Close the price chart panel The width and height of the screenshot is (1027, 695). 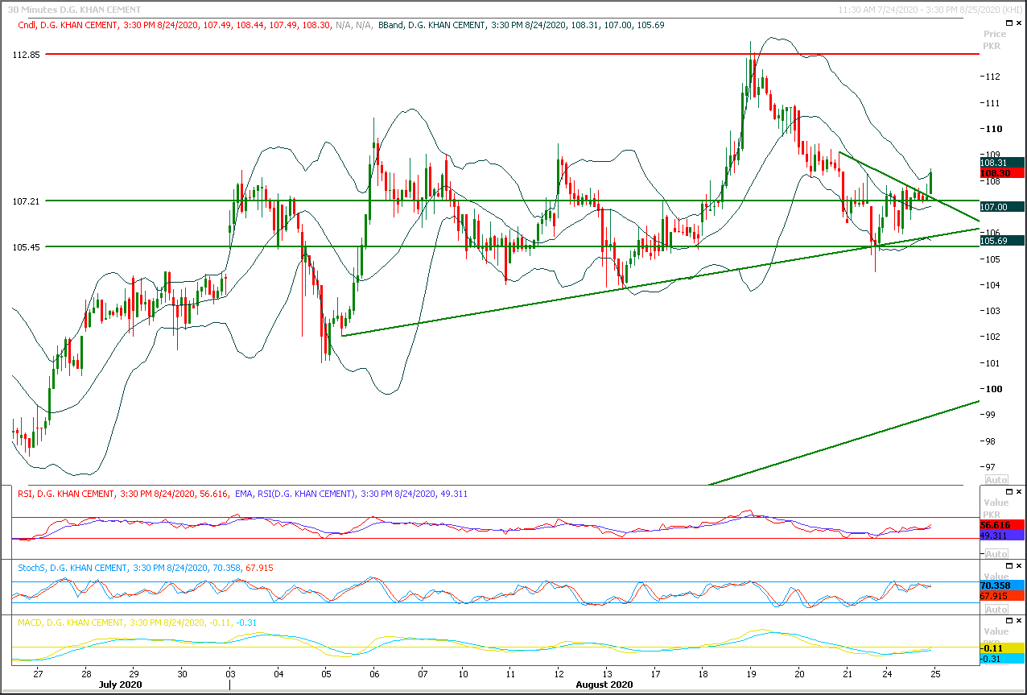tap(1019, 24)
